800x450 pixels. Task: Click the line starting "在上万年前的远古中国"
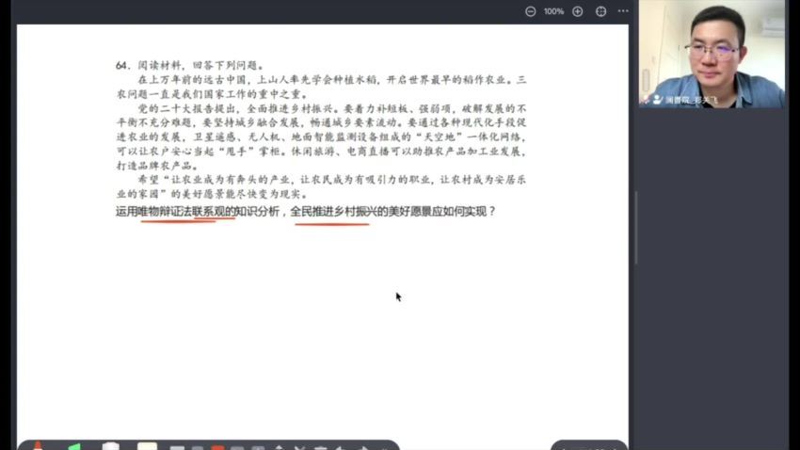tap(332, 80)
